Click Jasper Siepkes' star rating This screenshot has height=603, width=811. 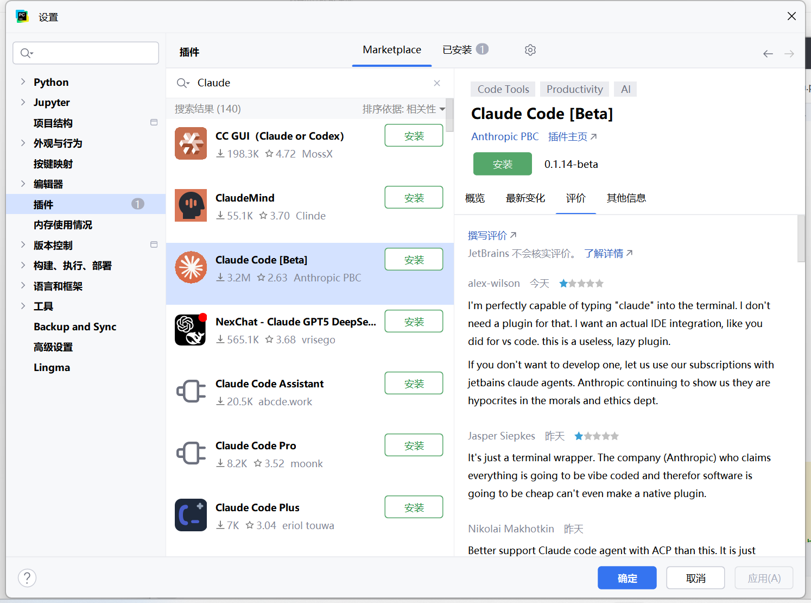[x=597, y=436]
